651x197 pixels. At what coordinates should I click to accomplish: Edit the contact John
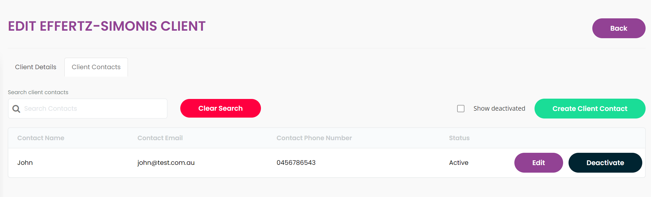(538, 163)
